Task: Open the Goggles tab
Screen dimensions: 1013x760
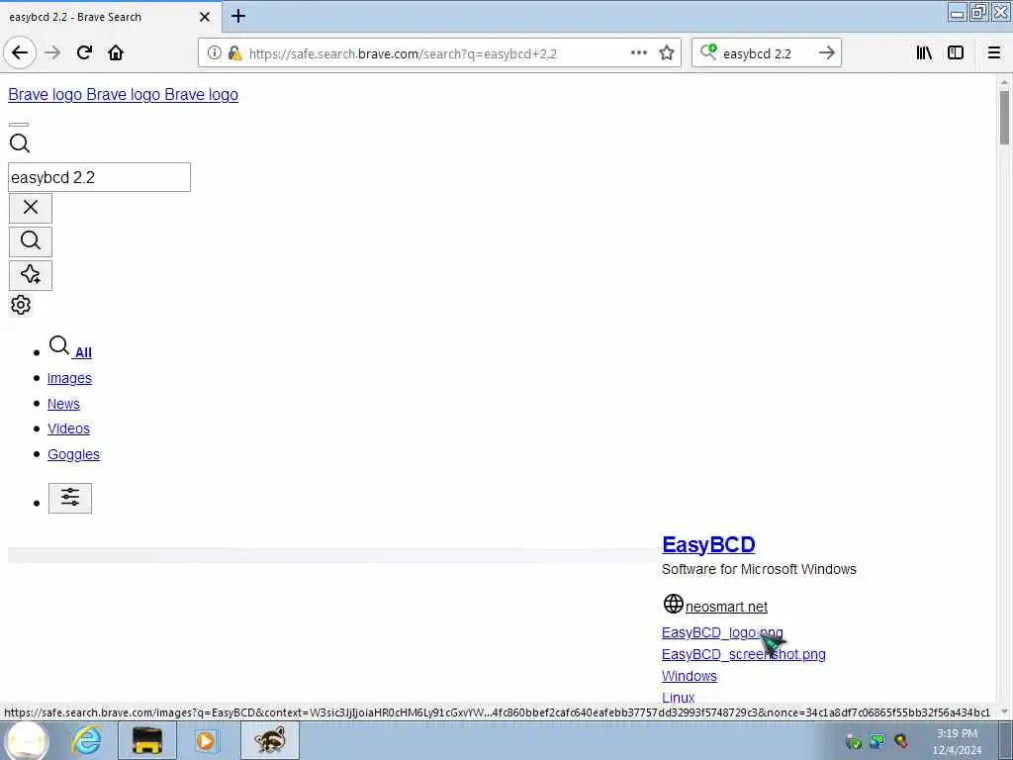Action: tap(73, 454)
